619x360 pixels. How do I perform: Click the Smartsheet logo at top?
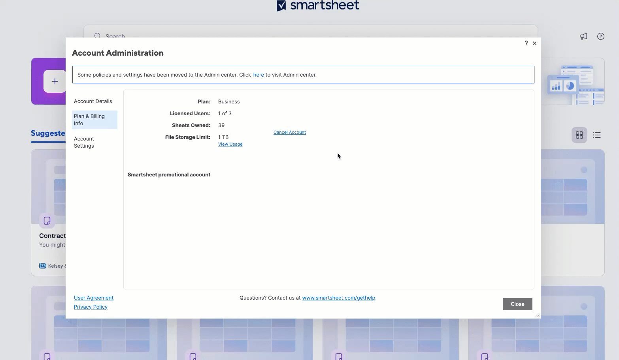[x=318, y=6]
